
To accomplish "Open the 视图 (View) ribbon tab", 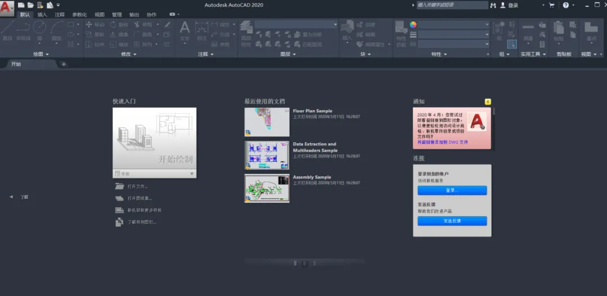I will pos(99,15).
